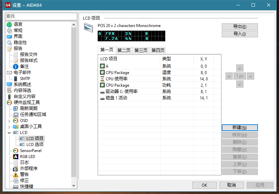
Task: Collapse the LCD tree node
Action: pyautogui.click(x=9, y=133)
